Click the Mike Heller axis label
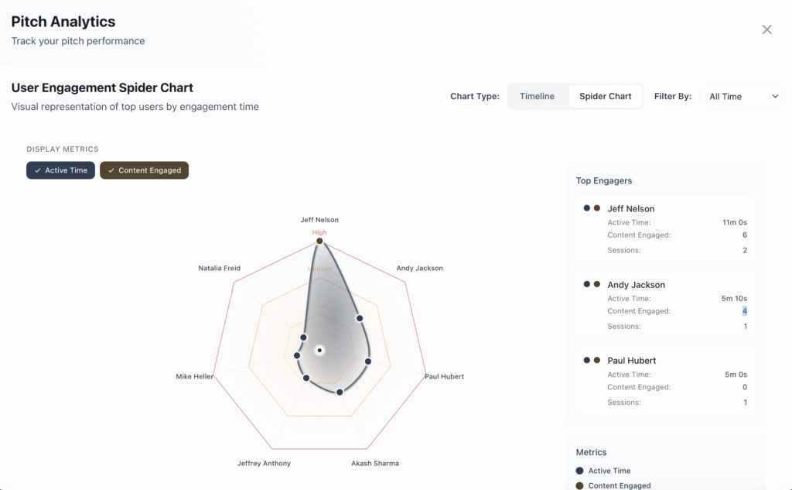 point(195,377)
